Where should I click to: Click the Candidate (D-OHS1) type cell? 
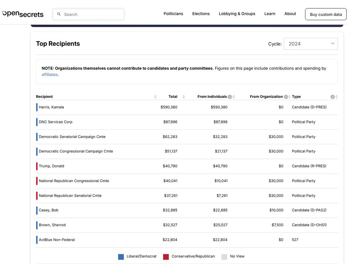(309, 225)
